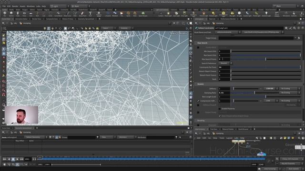
Task: Open the Search Preference dropdown
Action: click(225, 63)
